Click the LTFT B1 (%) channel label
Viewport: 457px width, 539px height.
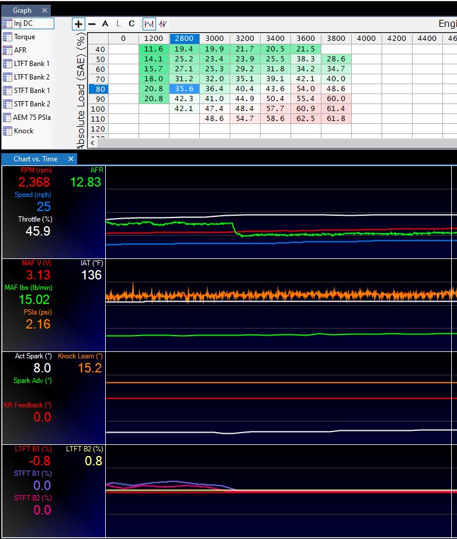click(x=33, y=449)
